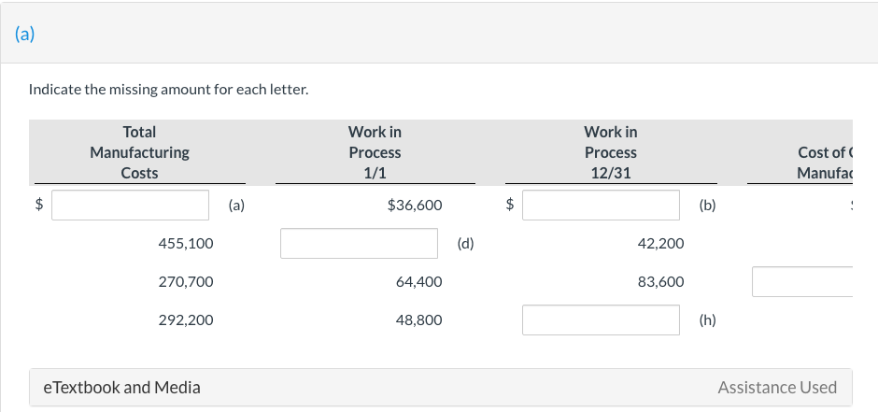878x412 pixels.
Task: Click the 'Indicate the missing amount' instruction text
Action: [x=168, y=91]
